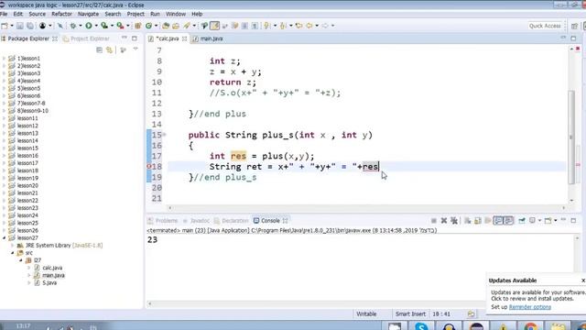Screen dimensions: 586x330
Task: Click the Coverage run icon
Action: [x=104, y=26]
